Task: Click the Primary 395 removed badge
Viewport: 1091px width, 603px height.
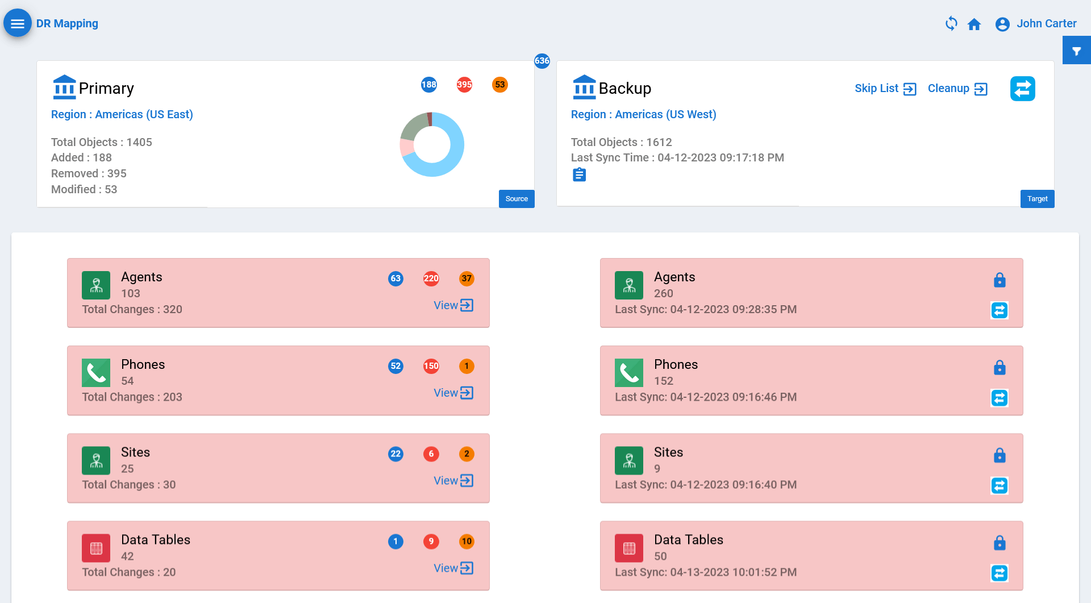Action: [464, 85]
